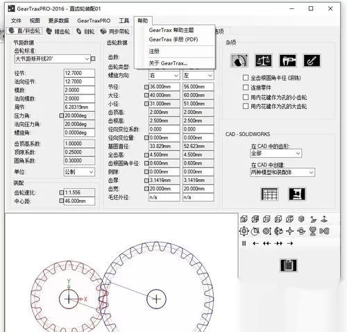
Task: Click the rotate gear view icon
Action: (x=278, y=231)
